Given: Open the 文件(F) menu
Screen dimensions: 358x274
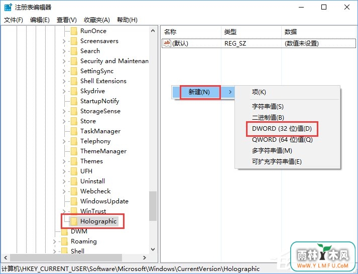Looking at the screenshot, I should pos(14,20).
